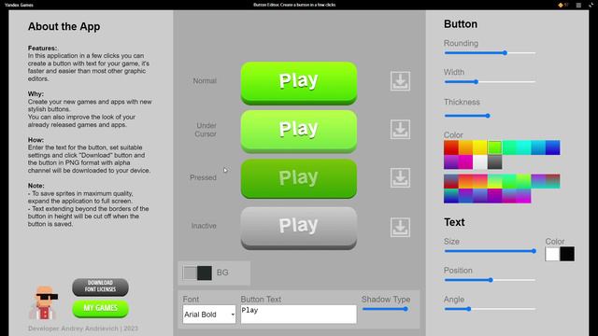Download the Normal state button image
Image resolution: width=598 pixels, height=336 pixels.
pos(400,81)
